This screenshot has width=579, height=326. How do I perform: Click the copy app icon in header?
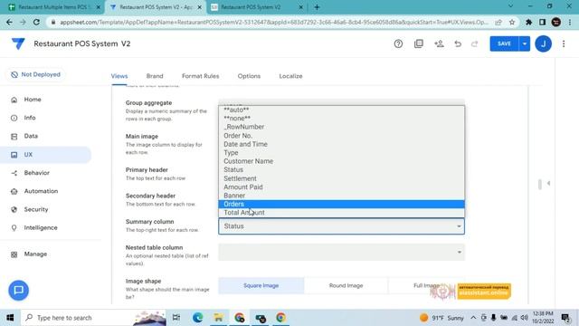pos(419,44)
